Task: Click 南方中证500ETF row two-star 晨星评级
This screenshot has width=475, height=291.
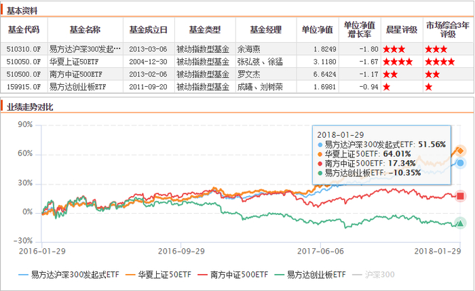Action: pyautogui.click(x=390, y=74)
